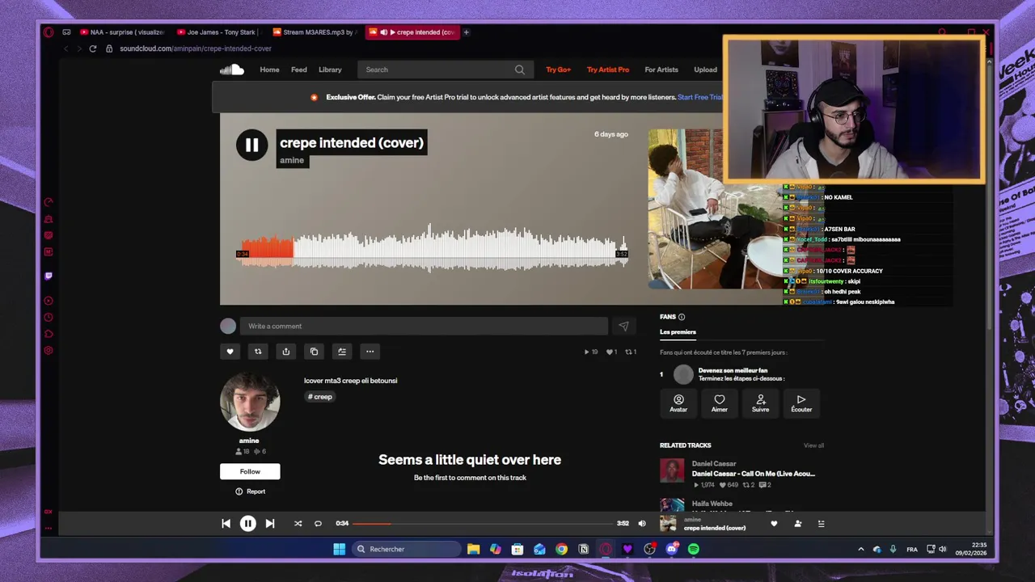Click the Avatar step icon
This screenshot has width=1035, height=582.
point(678,403)
